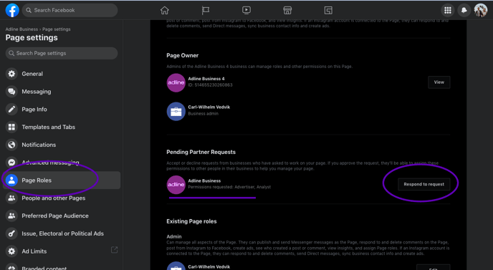
Task: Click the Adline Business 4 logo avatar
Action: pyautogui.click(x=176, y=82)
